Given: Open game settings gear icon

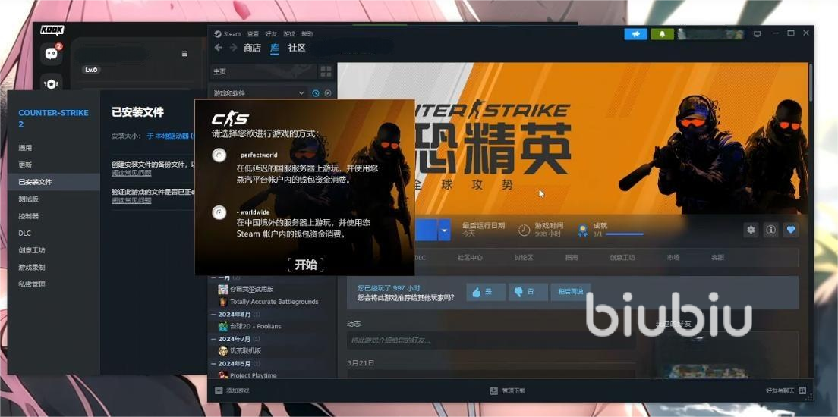Looking at the screenshot, I should (751, 230).
